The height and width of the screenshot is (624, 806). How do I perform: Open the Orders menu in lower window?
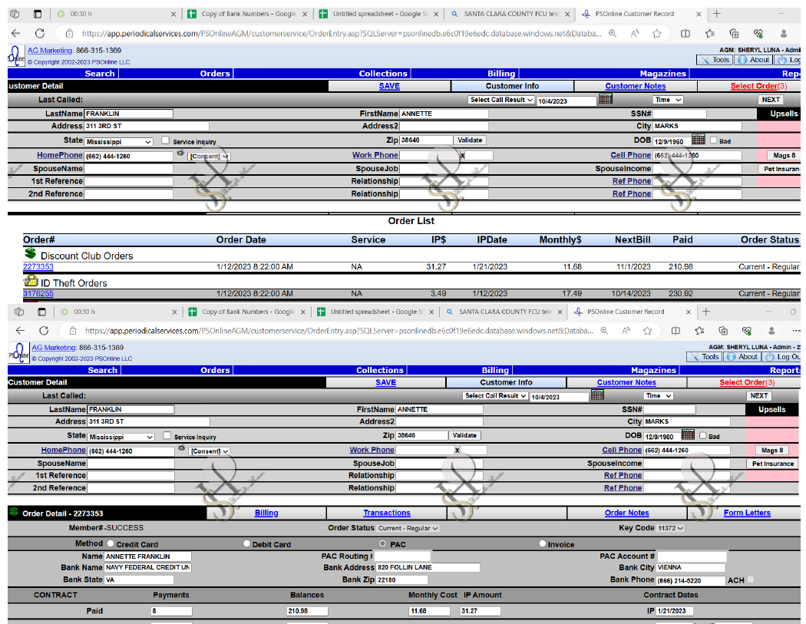coord(215,370)
